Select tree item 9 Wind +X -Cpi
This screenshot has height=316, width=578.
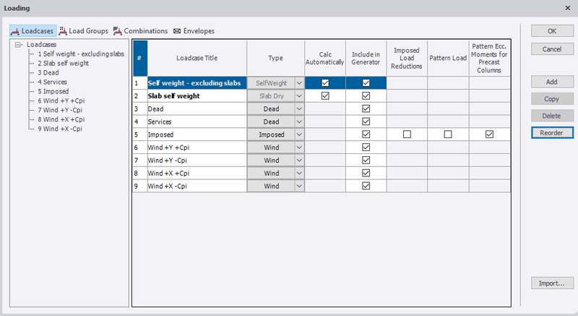[x=60, y=129]
